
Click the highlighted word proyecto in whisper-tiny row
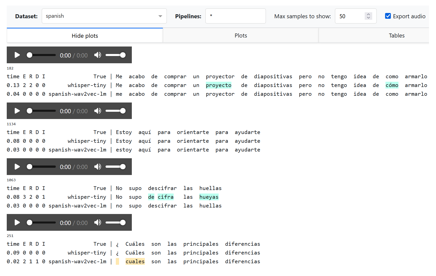[218, 85]
